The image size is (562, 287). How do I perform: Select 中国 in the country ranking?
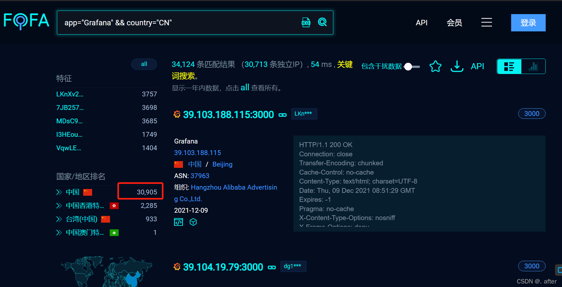click(x=73, y=192)
